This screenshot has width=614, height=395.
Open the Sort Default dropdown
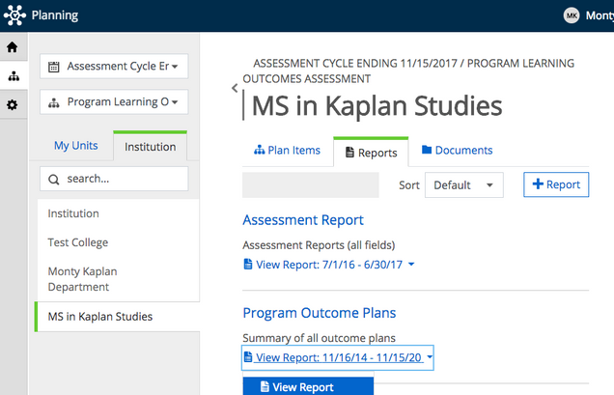pyautogui.click(x=464, y=185)
